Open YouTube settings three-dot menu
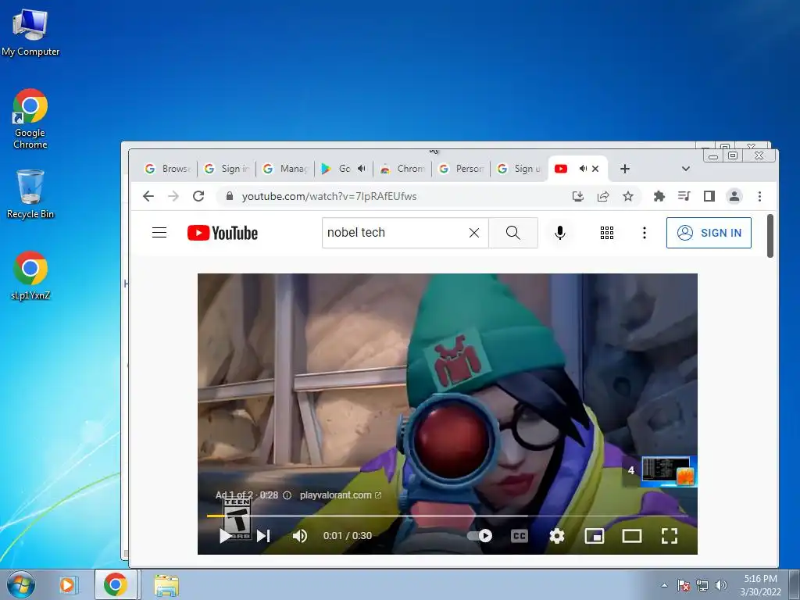Viewport: 800px width, 600px height. coord(645,233)
